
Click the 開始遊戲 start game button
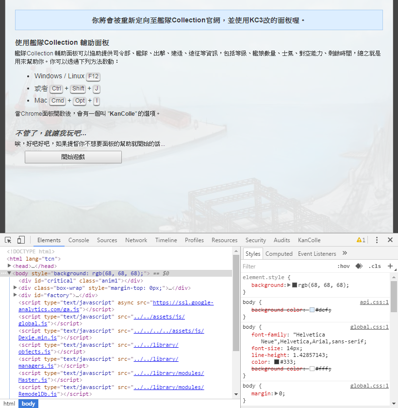(x=73, y=157)
